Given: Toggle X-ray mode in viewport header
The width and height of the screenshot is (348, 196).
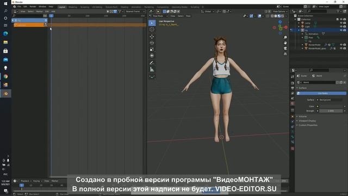Looking at the screenshot, I should click(268, 16).
